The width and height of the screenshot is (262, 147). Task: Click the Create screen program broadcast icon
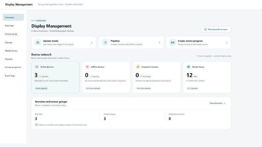(x=172, y=43)
